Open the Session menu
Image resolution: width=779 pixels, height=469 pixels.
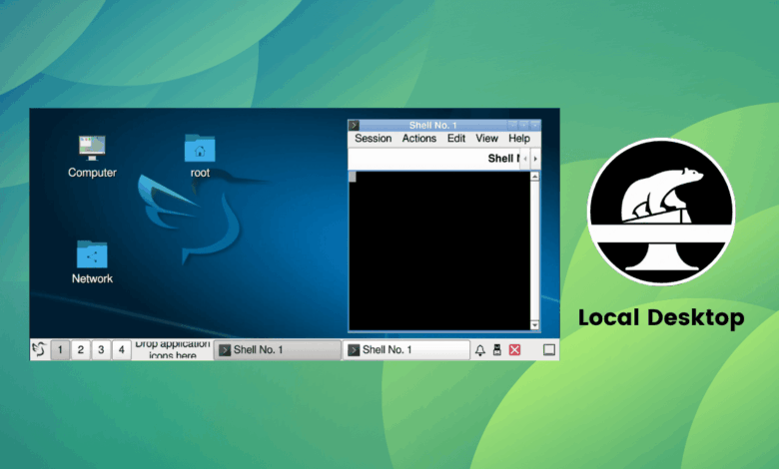[374, 139]
